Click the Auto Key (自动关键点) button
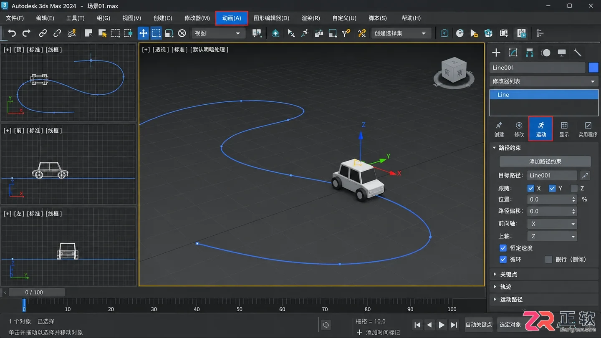Screen dimensions: 601x338 click(479, 325)
